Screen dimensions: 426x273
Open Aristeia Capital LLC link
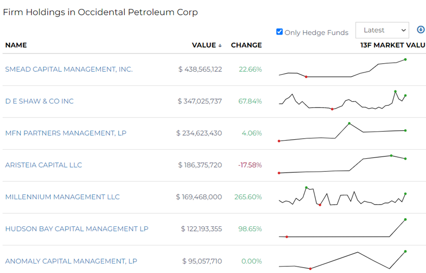point(44,165)
